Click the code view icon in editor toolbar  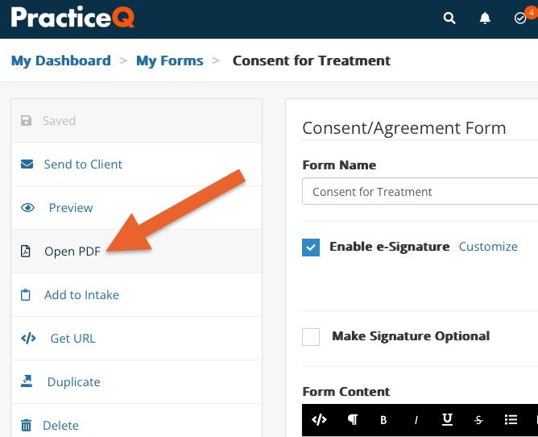[319, 419]
